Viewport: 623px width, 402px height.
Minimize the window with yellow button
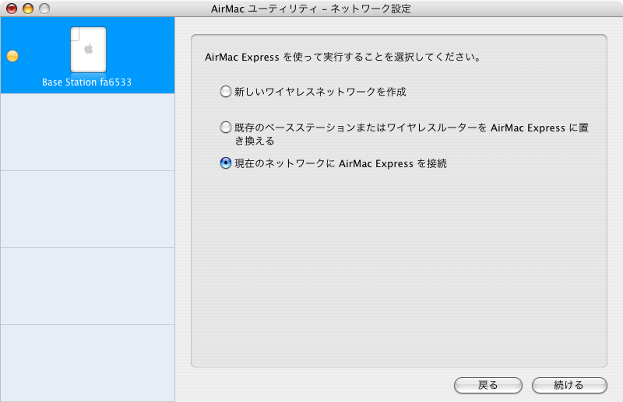pyautogui.click(x=28, y=9)
